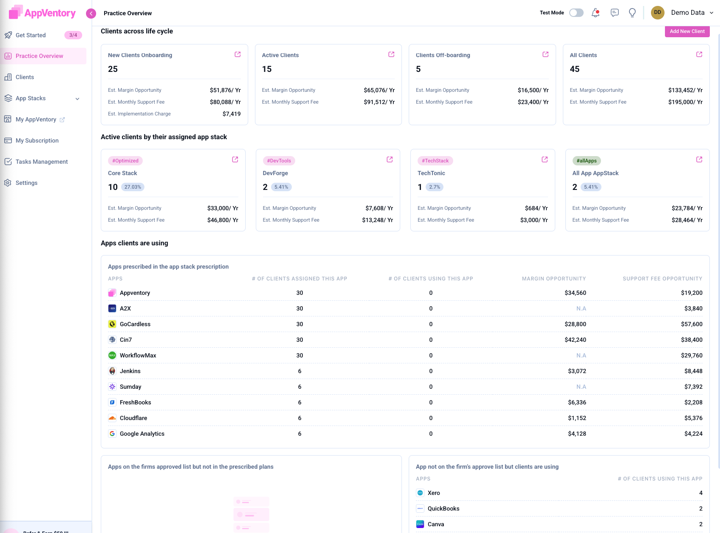720x533 pixels.
Task: Click the Get Started 3/4 progress badge
Action: (73, 35)
